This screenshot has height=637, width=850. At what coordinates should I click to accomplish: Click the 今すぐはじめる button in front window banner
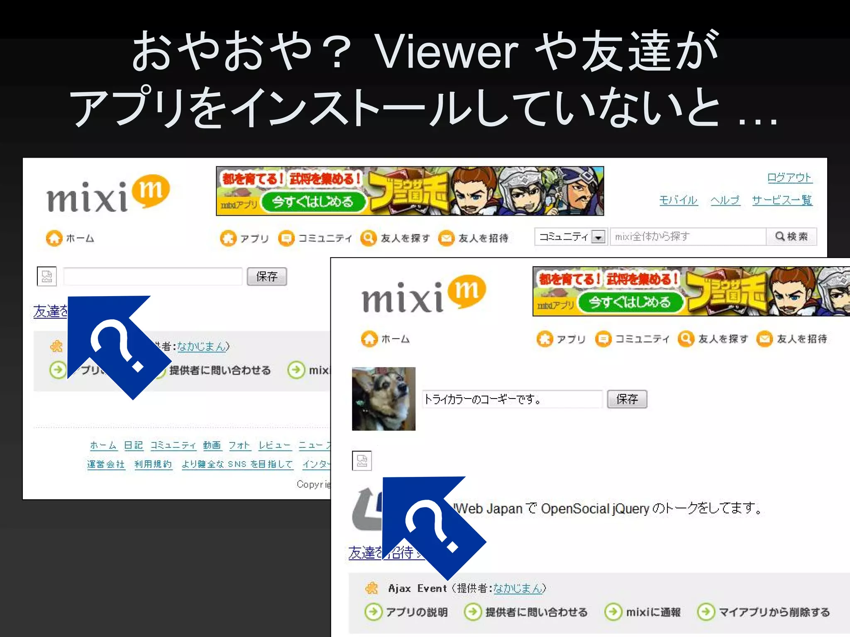click(x=630, y=302)
